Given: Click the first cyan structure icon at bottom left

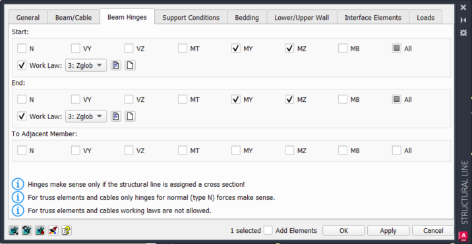Looking at the screenshot, I should [14, 230].
